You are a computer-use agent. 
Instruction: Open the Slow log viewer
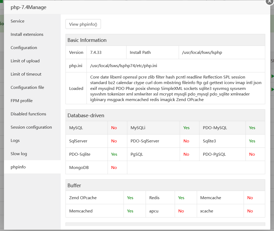pos(19,154)
